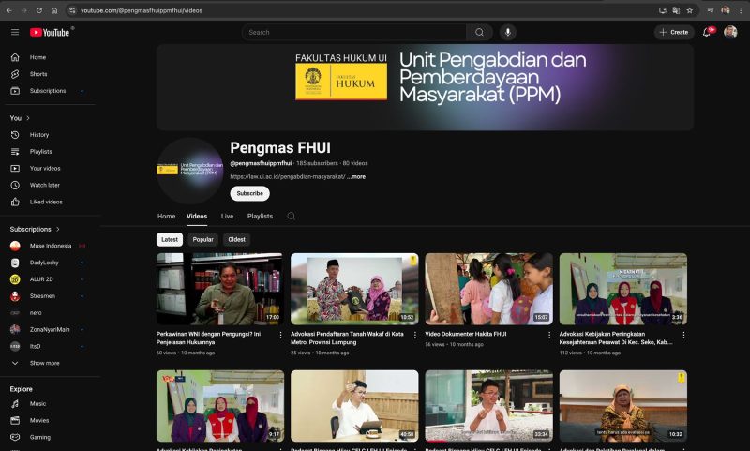
Task: Open the notifications bell
Action: point(707,32)
